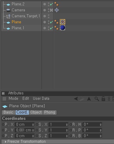
Task: Toggle the lock icon in the Attributes toolbar
Action: pyautogui.click(x=103, y=99)
